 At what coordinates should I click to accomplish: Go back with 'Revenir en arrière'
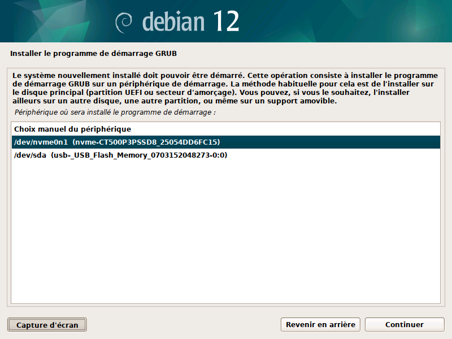tap(320, 325)
